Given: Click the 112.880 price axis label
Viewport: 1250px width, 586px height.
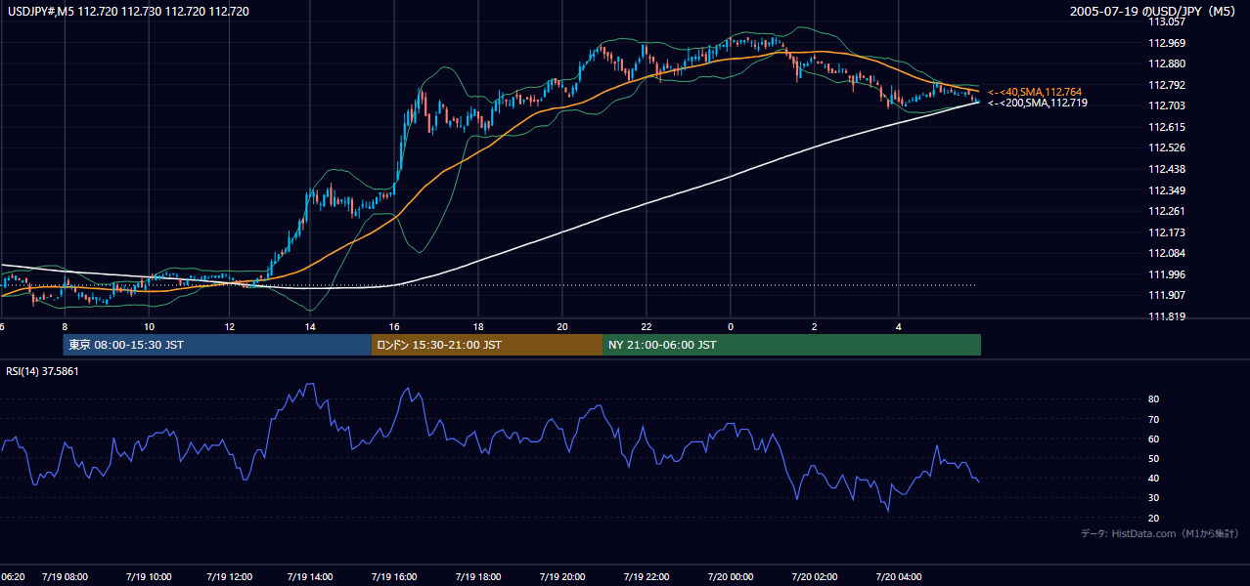Looking at the screenshot, I should pyautogui.click(x=1166, y=63).
